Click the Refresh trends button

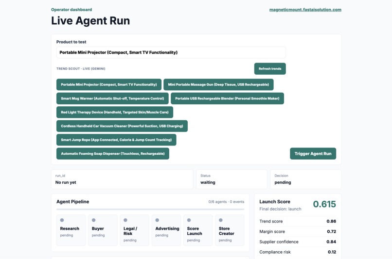[x=270, y=68]
